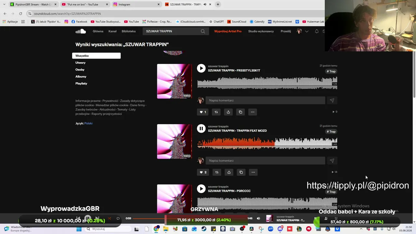The width and height of the screenshot is (416, 234).
Task: Share the FR33STYL3SK1T track
Action: tap(228, 112)
